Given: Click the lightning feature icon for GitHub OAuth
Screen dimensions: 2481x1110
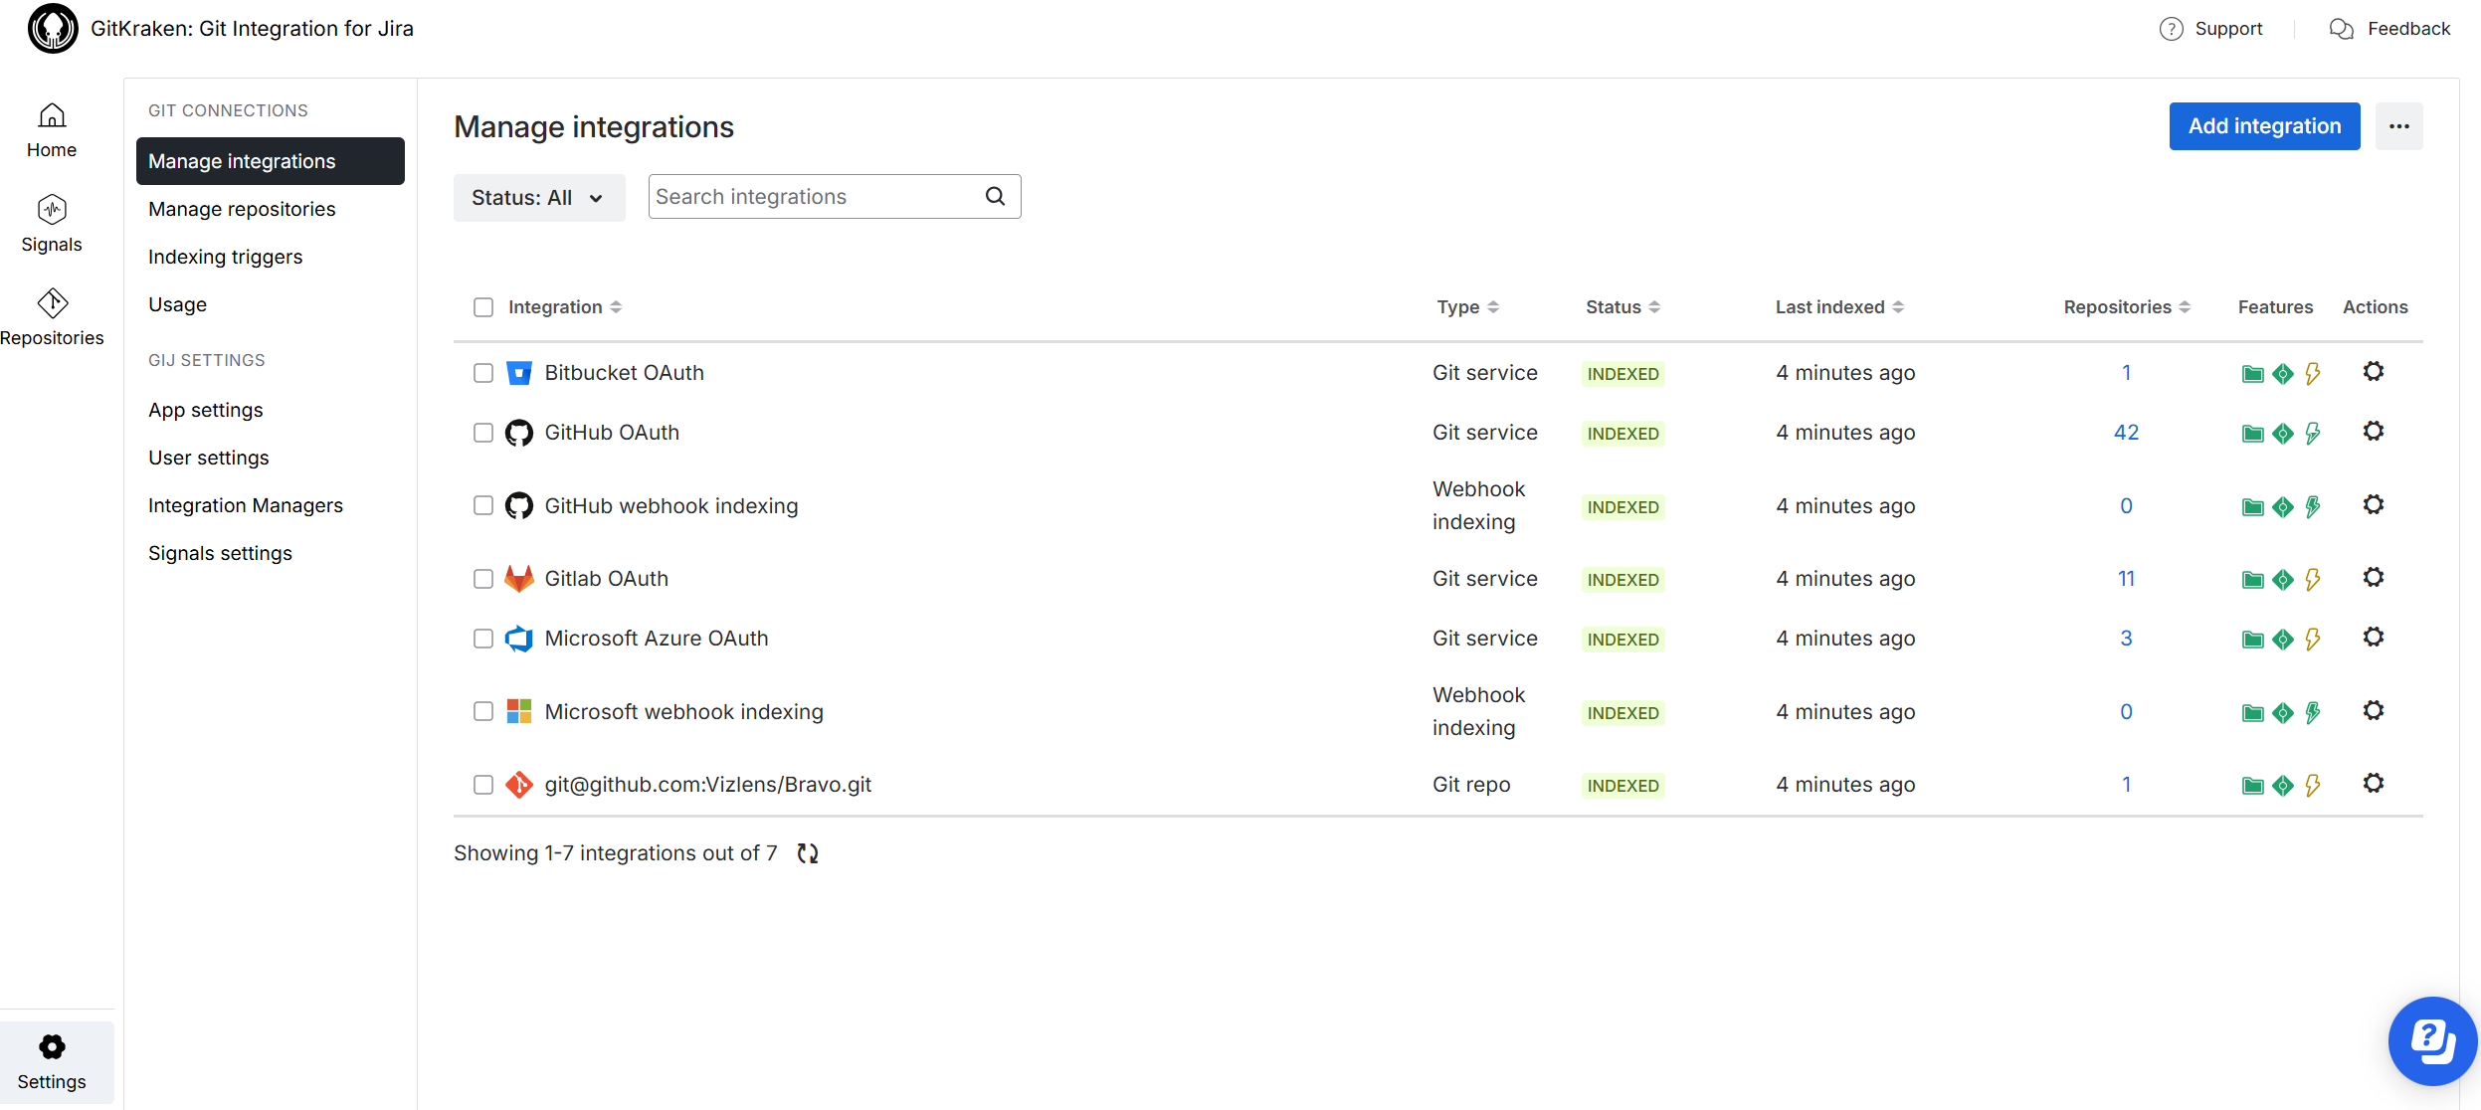Looking at the screenshot, I should pos(2313,433).
